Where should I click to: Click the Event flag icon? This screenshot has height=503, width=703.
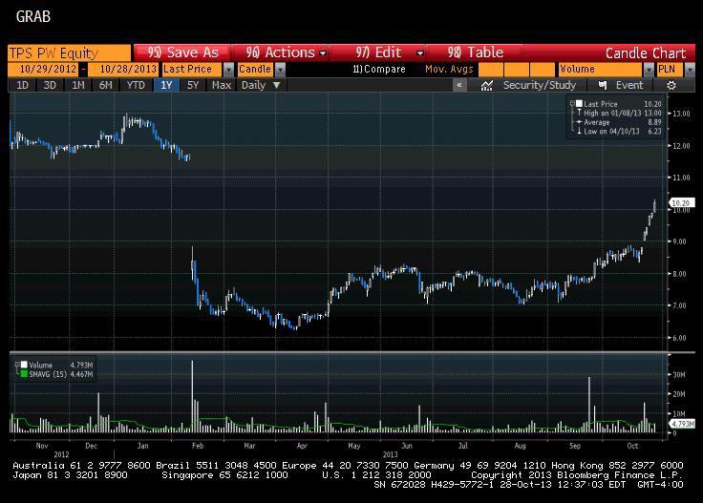click(603, 85)
